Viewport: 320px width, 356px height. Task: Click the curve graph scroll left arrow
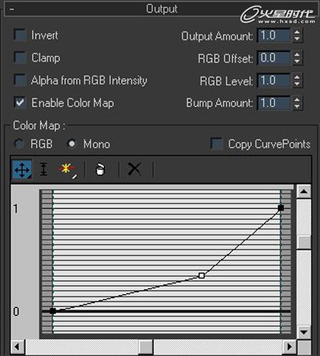pyautogui.click(x=17, y=347)
